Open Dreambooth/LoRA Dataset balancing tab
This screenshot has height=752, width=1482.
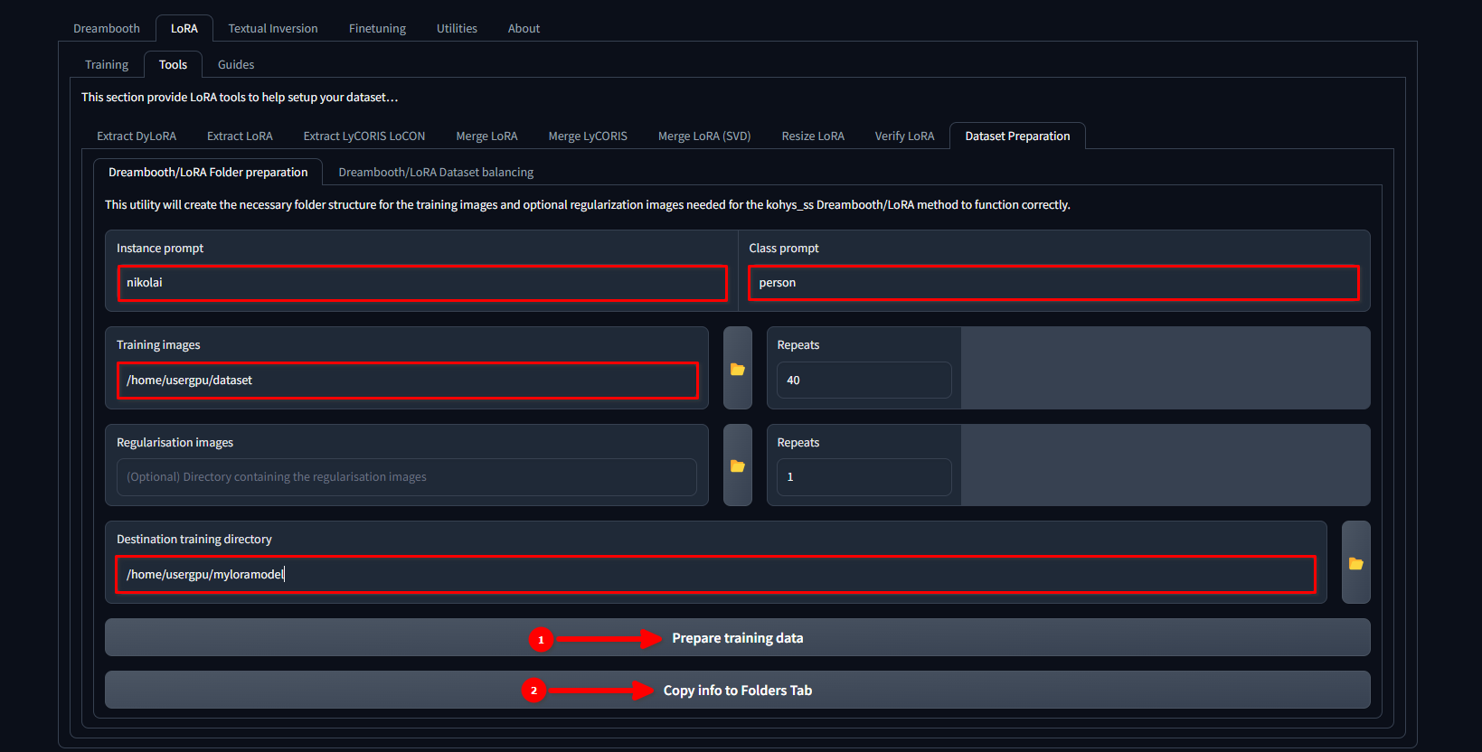[x=436, y=172]
